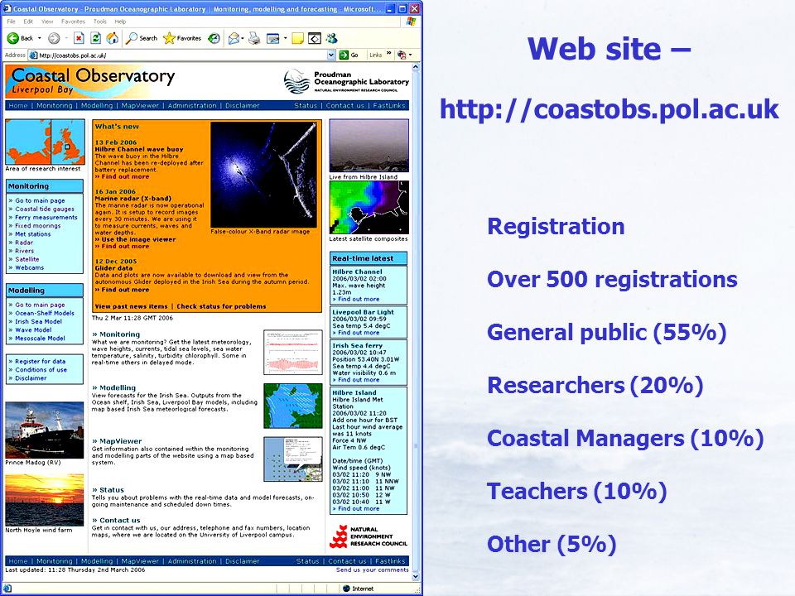Click the False-colour X-Band radar image

pos(263,175)
